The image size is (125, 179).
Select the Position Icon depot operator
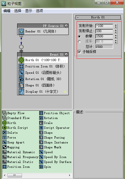(16, 167)
